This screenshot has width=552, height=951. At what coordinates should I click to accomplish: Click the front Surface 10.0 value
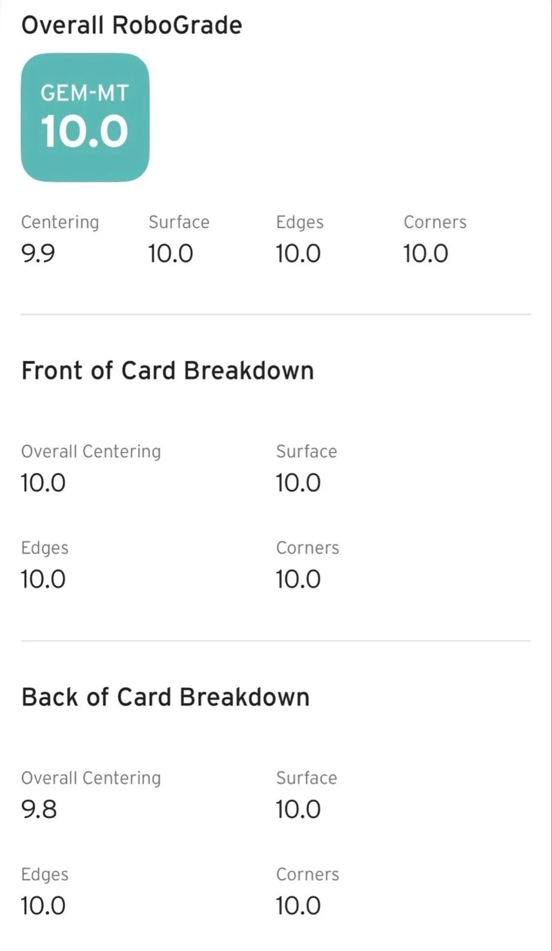[x=298, y=483]
